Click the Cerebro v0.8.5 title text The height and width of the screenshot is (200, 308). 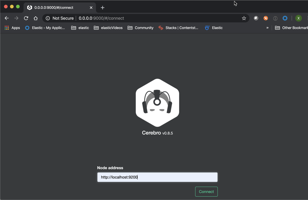(157, 133)
